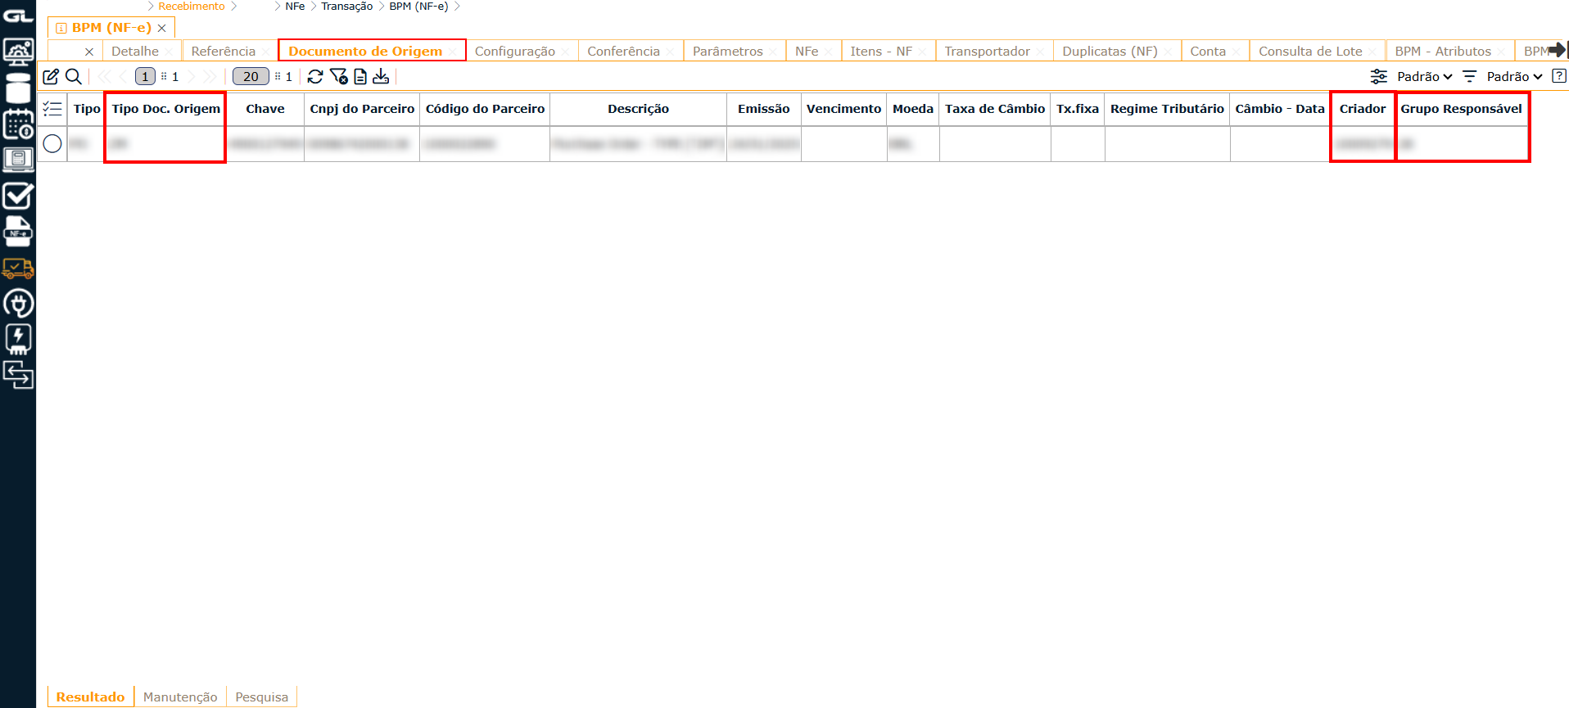Screen dimensions: 1569x708
Task: Go to the previous page arrow
Action: pos(123,76)
